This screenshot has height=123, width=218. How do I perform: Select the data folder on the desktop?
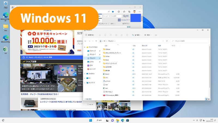[5, 27]
